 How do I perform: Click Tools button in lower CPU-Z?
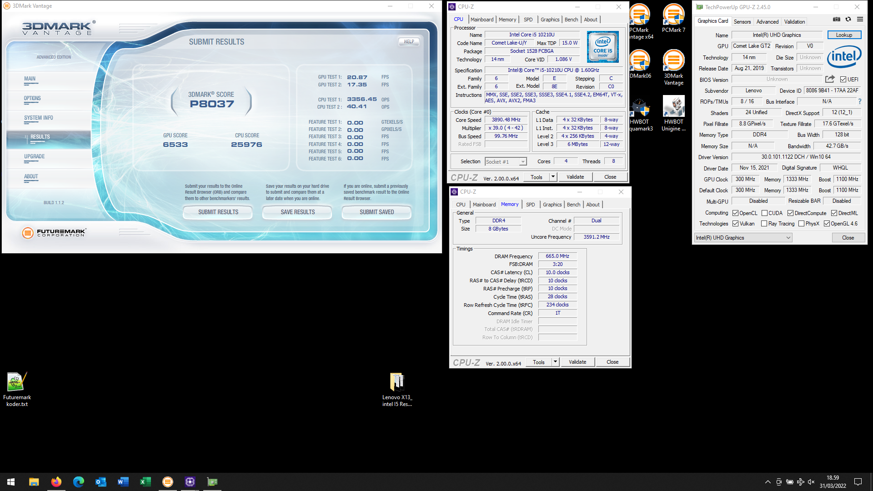pyautogui.click(x=539, y=361)
